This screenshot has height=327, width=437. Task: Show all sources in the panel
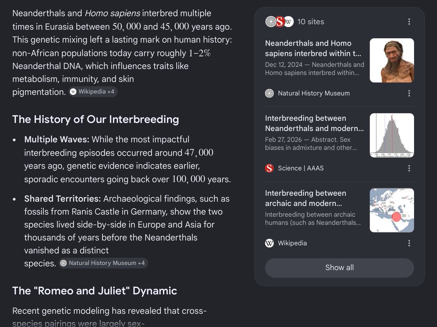(x=339, y=268)
